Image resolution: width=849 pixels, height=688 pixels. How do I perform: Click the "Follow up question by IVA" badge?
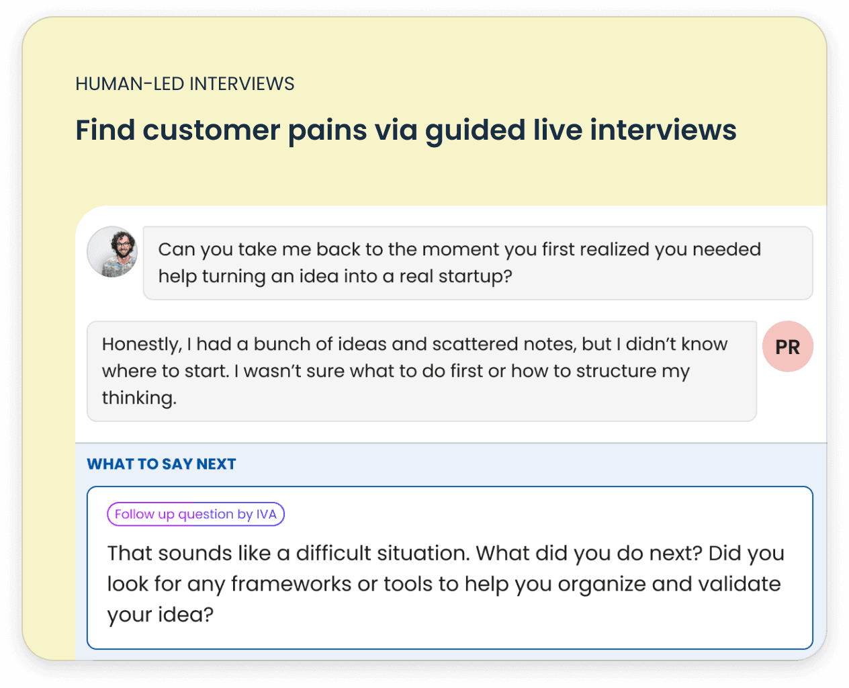[x=195, y=514]
